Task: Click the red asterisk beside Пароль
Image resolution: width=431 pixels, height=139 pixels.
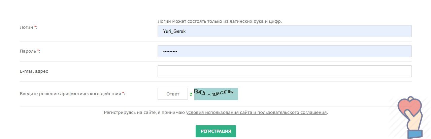Action: [x=38, y=51]
